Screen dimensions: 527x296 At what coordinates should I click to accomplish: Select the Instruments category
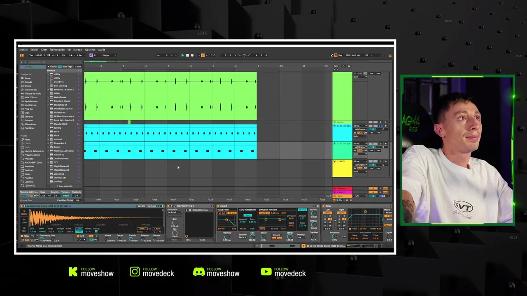30,90
